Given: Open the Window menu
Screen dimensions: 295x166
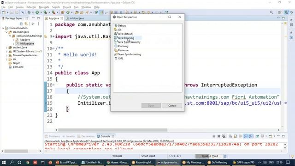Looking at the screenshot, I should 86,7.
